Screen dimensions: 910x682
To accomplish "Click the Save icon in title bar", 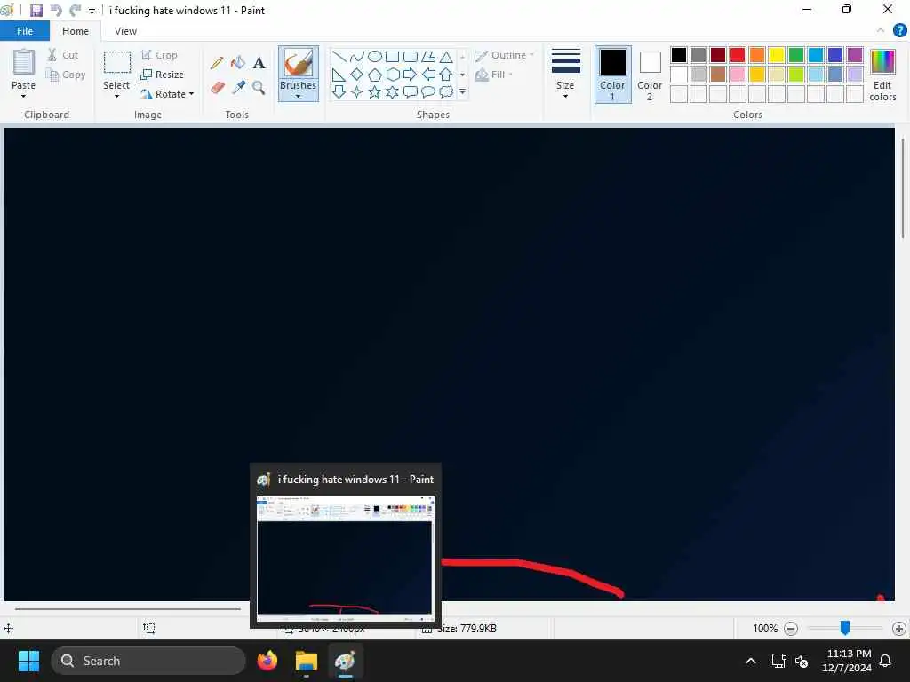I will click(36, 11).
